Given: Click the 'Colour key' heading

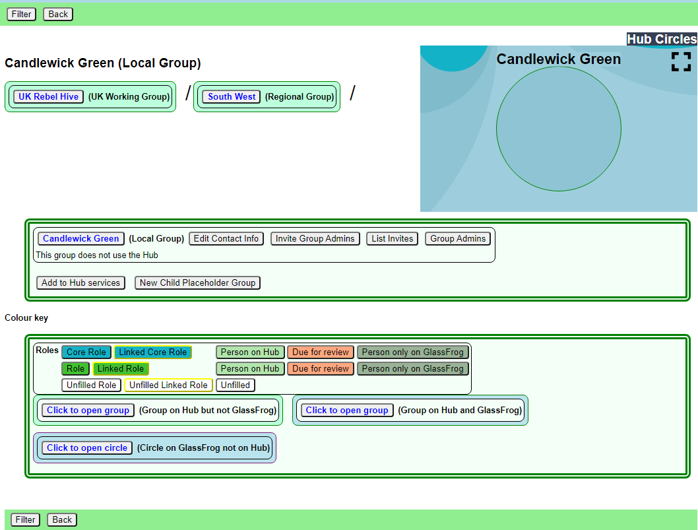Looking at the screenshot, I should [x=26, y=318].
